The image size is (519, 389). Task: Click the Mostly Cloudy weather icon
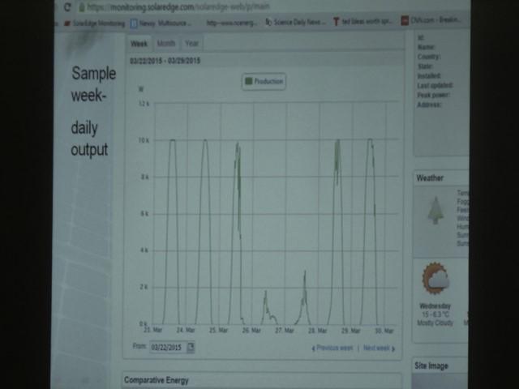point(435,280)
